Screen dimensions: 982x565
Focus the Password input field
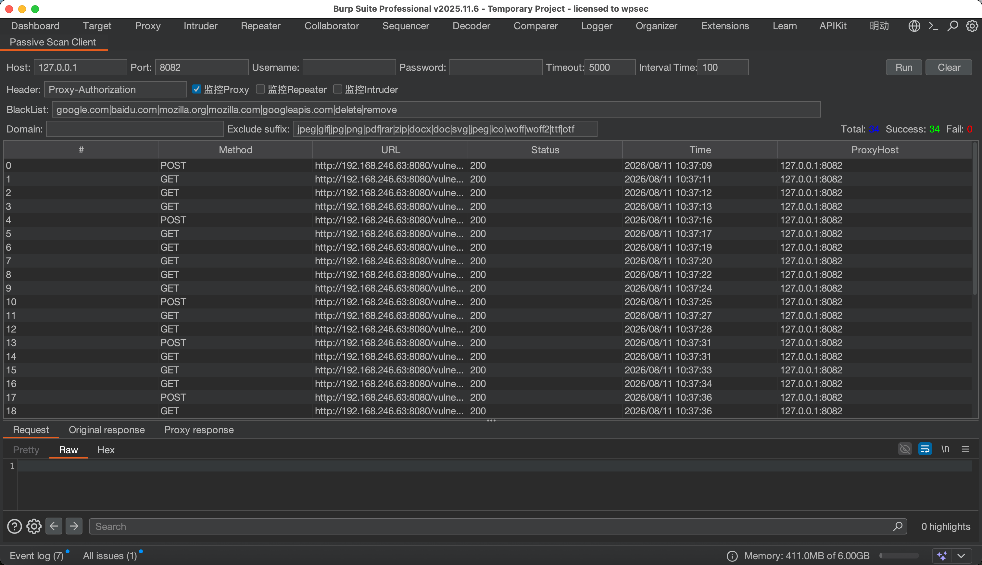tap(496, 67)
